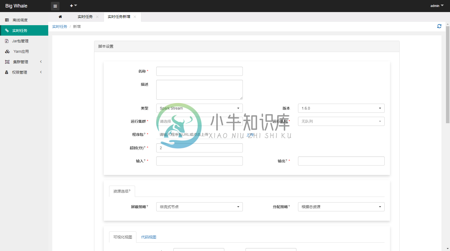Screen dimensions: 450x251
Task: Toggle the sidebar hamburger menu button
Action: click(55, 6)
